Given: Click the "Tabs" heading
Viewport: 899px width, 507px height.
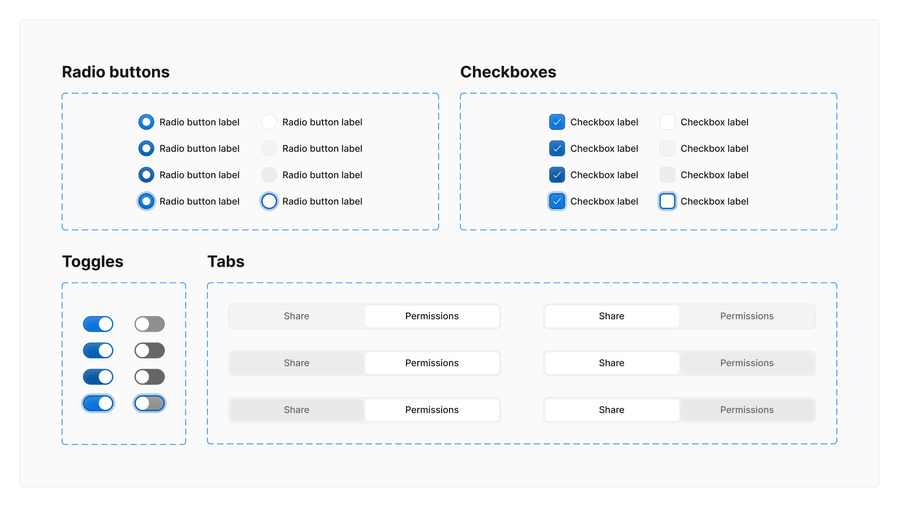Looking at the screenshot, I should click(226, 261).
